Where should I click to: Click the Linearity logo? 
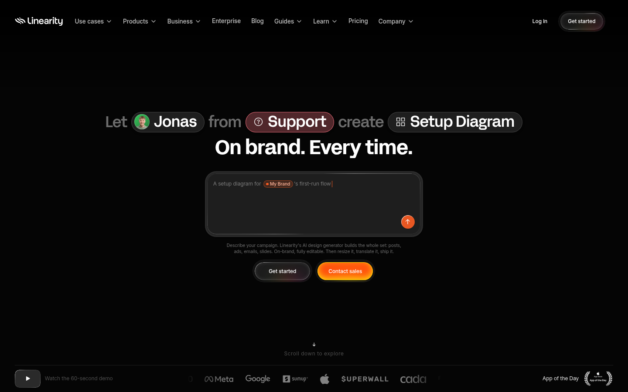39,21
